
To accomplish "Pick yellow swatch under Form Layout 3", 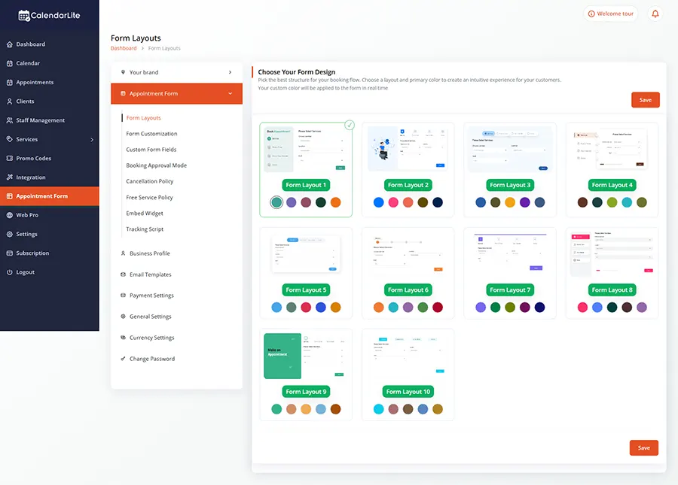I will click(x=510, y=202).
